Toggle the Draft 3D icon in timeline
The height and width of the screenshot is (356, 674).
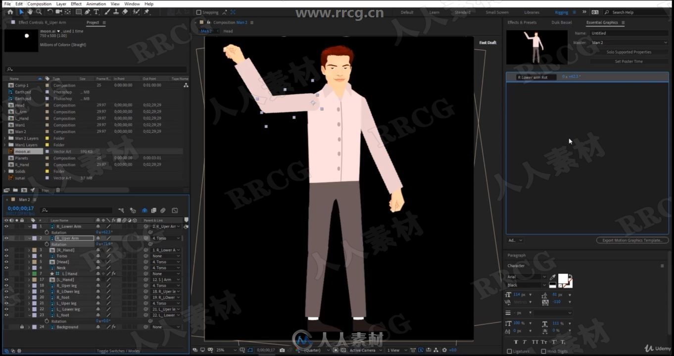pyautogui.click(x=133, y=210)
